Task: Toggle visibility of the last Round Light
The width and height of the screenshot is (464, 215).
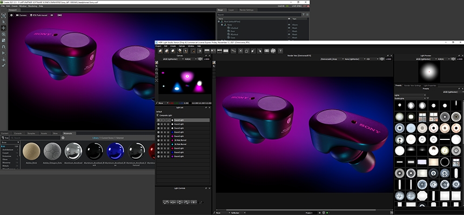Action: click(158, 156)
